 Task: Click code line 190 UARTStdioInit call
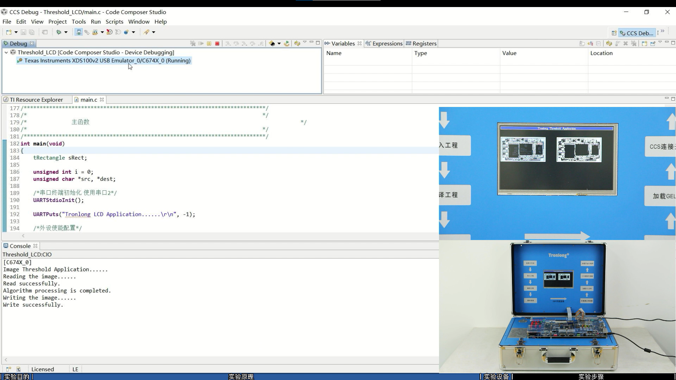point(58,200)
